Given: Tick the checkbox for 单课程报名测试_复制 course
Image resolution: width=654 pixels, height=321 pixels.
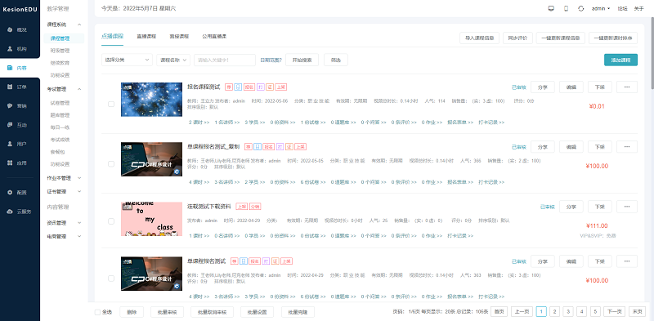Looking at the screenshot, I should tap(111, 164).
